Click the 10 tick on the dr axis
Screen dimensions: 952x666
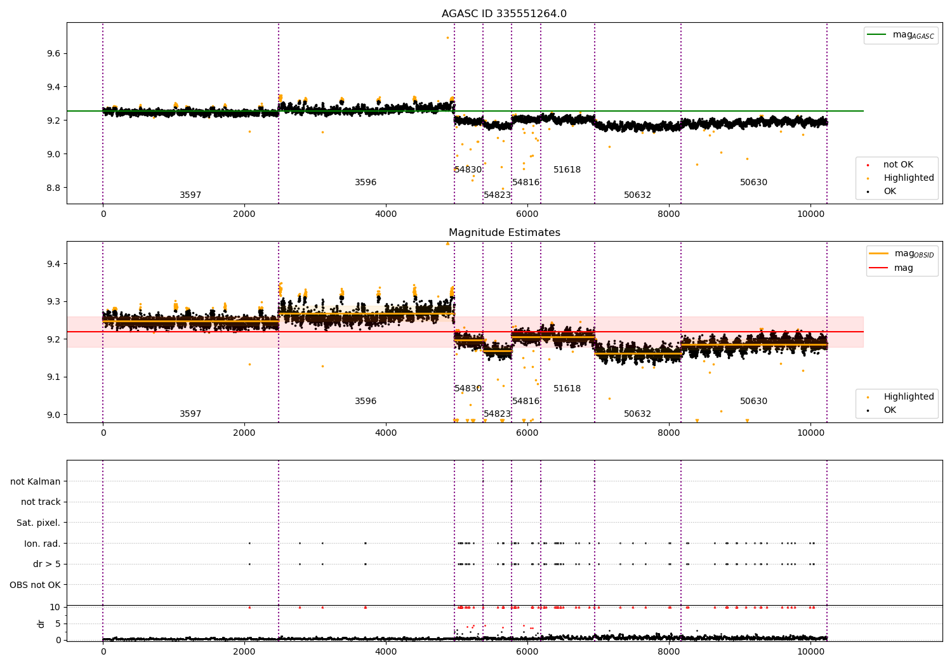click(x=56, y=608)
